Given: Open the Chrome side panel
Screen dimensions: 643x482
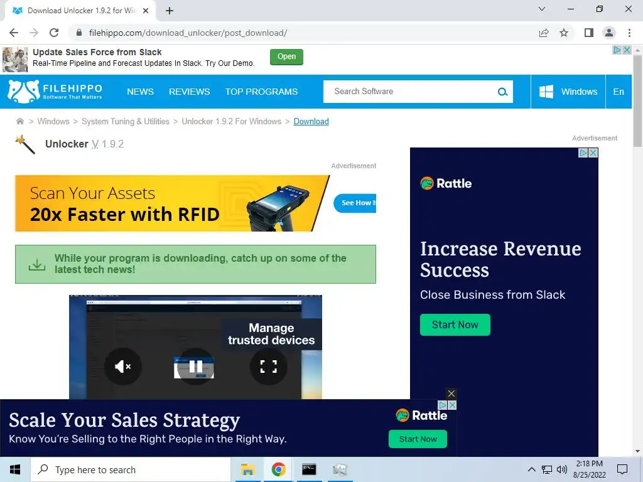Looking at the screenshot, I should (x=589, y=33).
